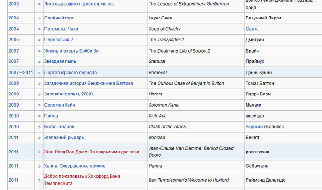
Task: Open the Акрисий character link
Action: (x=254, y=127)
